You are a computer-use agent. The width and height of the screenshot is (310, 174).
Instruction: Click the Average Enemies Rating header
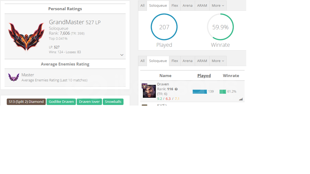65,64
